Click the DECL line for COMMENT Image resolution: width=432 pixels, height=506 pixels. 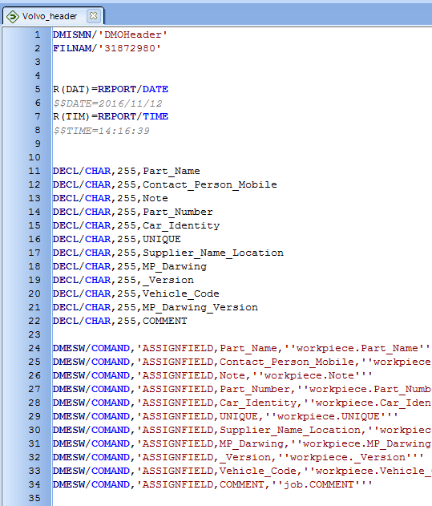[119, 321]
